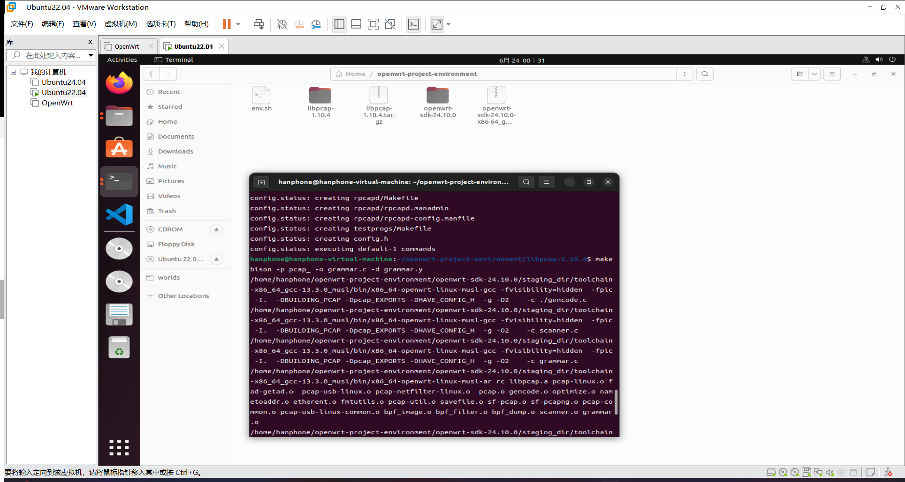Open a new tab in the terminal

(261, 182)
